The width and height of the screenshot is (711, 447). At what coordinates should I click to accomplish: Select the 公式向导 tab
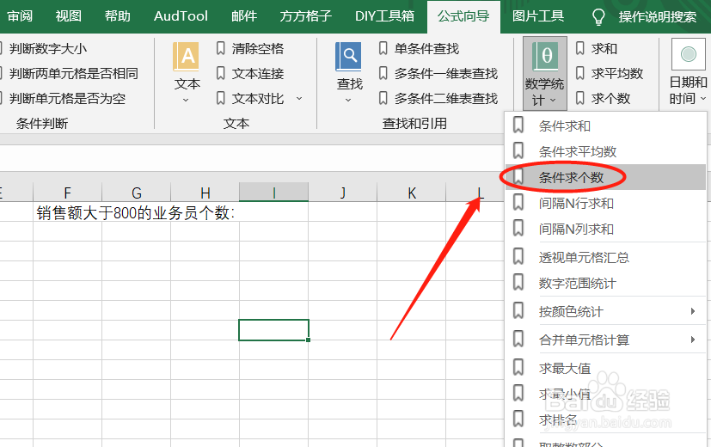click(463, 16)
